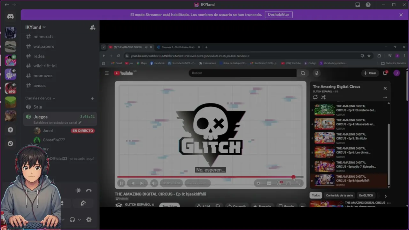
Task: Click the playlist panel scrollbar
Action: point(389,155)
